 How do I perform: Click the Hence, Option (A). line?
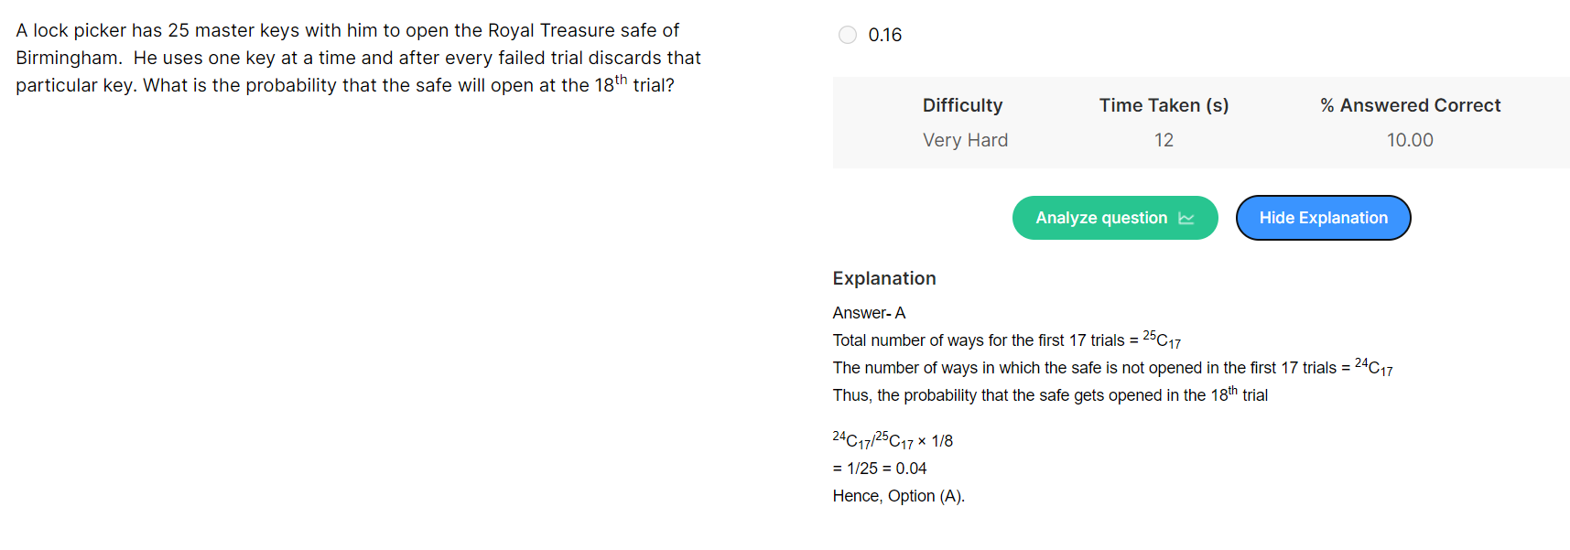coord(899,496)
